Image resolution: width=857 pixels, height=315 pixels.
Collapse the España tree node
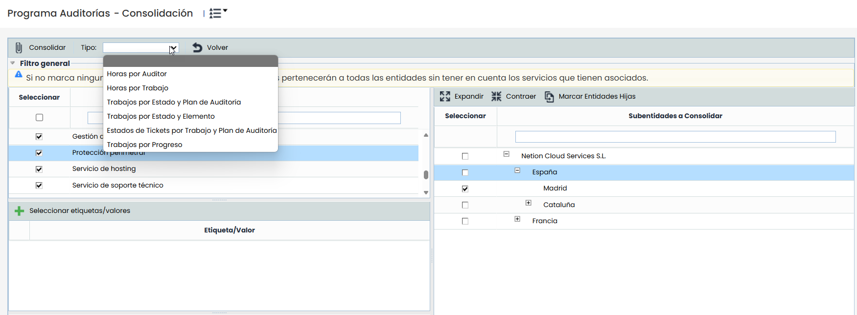517,170
